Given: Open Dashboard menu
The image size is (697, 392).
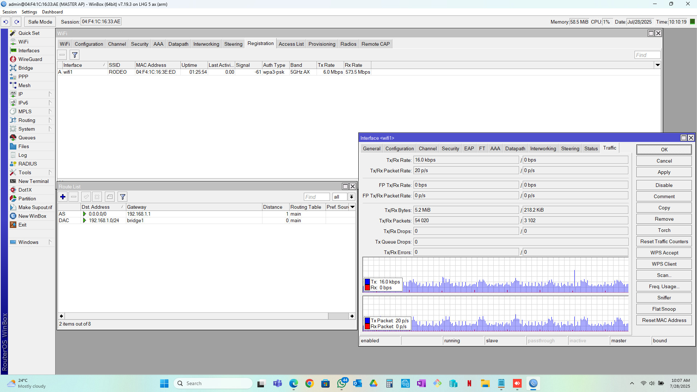Looking at the screenshot, I should (x=52, y=12).
